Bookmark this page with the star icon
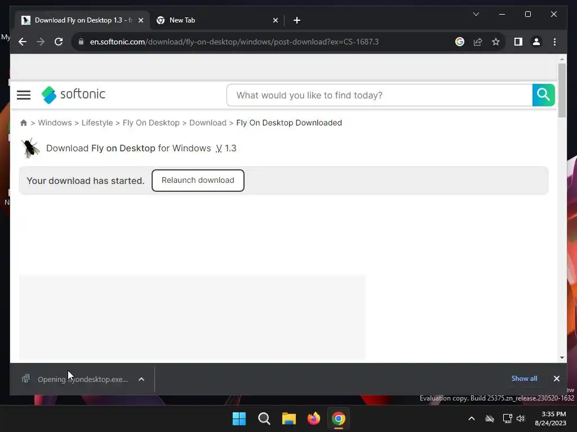The image size is (577, 432). 496,42
